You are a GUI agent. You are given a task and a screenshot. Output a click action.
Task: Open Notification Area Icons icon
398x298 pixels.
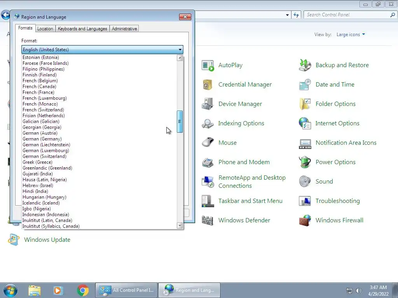305,144
